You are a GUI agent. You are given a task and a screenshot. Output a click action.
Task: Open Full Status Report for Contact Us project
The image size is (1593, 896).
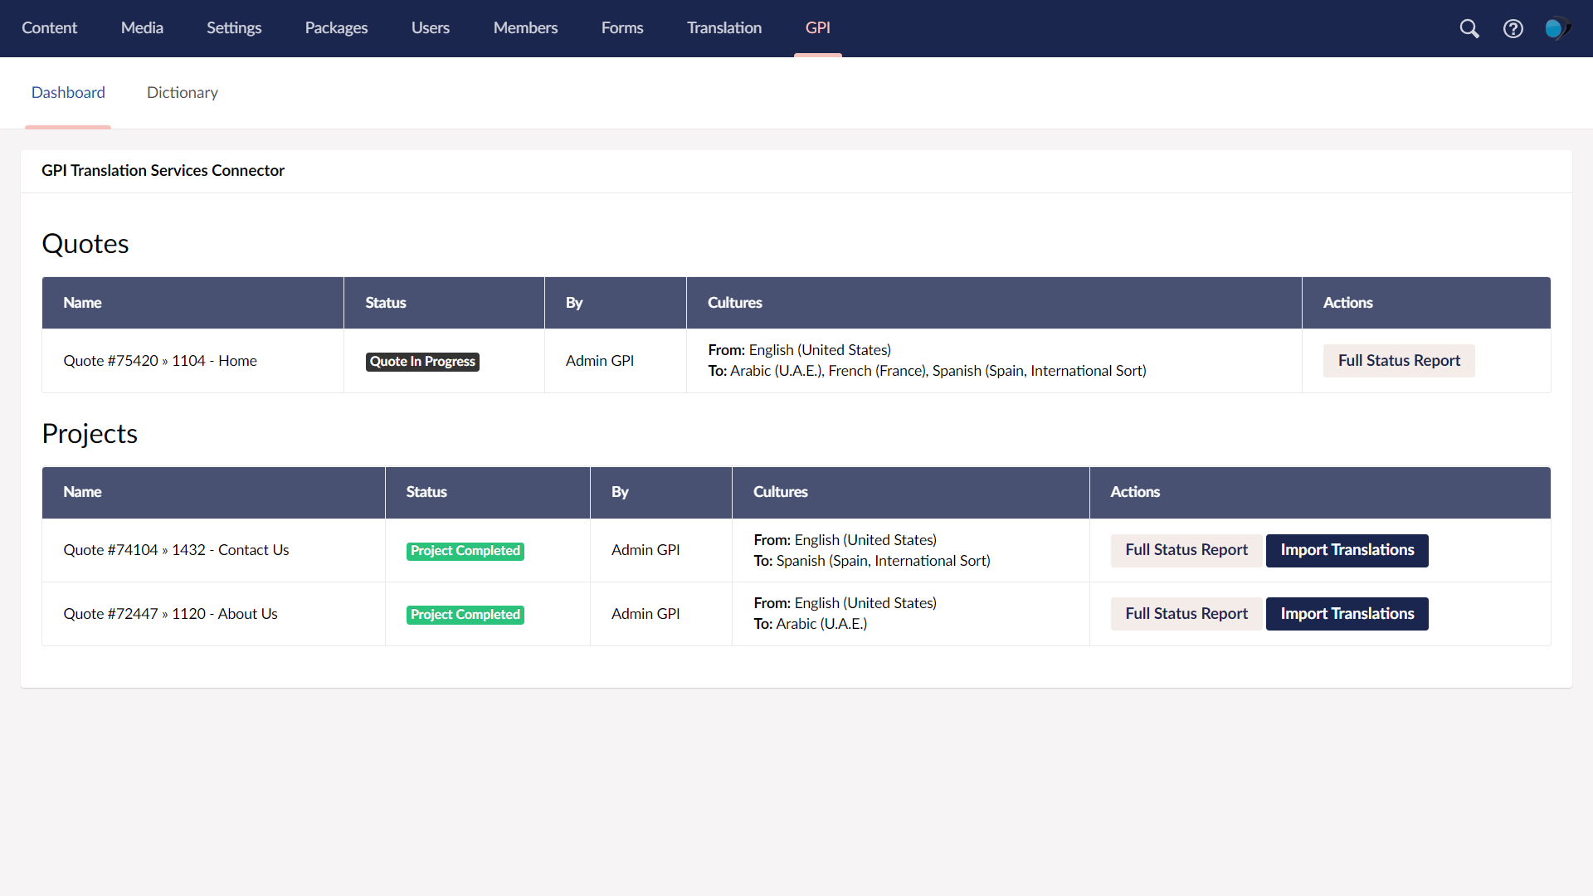(1186, 551)
